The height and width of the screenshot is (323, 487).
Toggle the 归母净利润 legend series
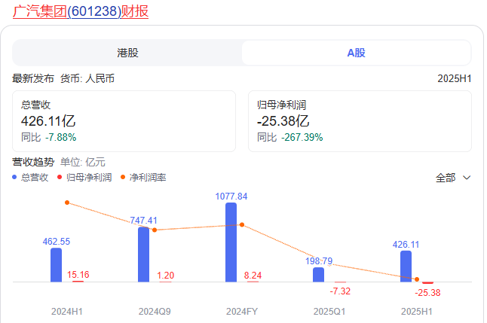coord(84,178)
